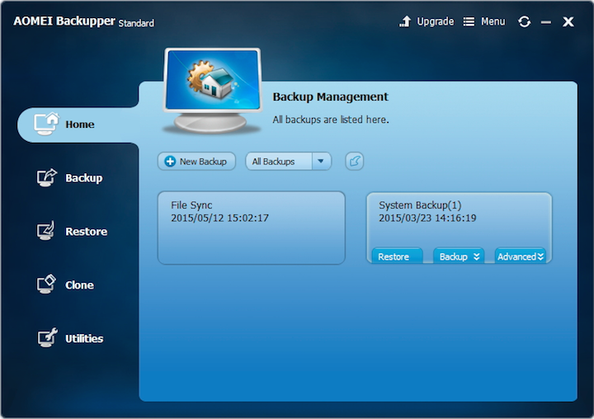This screenshot has height=419, width=594.
Task: Click the refresh icon in title bar
Action: (x=525, y=21)
